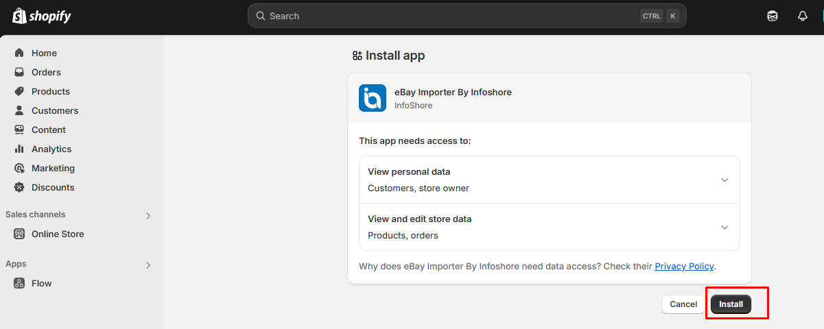This screenshot has height=329, width=824.
Task: Expand View personal data permission
Action: [x=550, y=180]
